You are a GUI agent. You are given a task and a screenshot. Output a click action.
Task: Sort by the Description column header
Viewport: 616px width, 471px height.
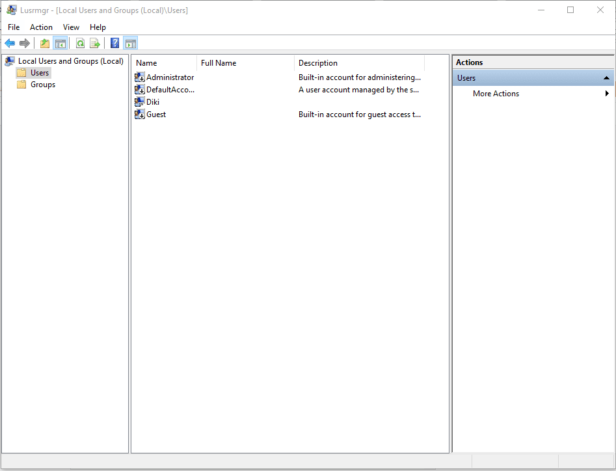point(360,63)
